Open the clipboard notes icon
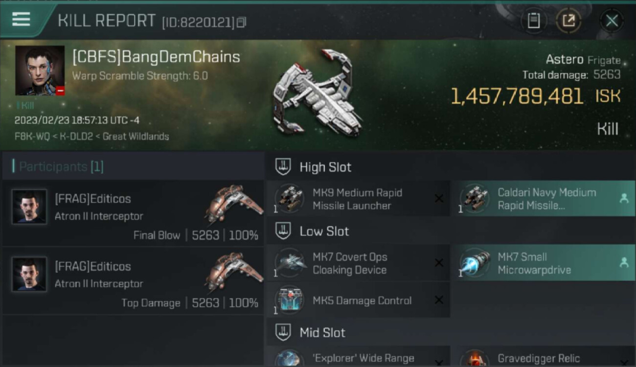 pyautogui.click(x=533, y=21)
